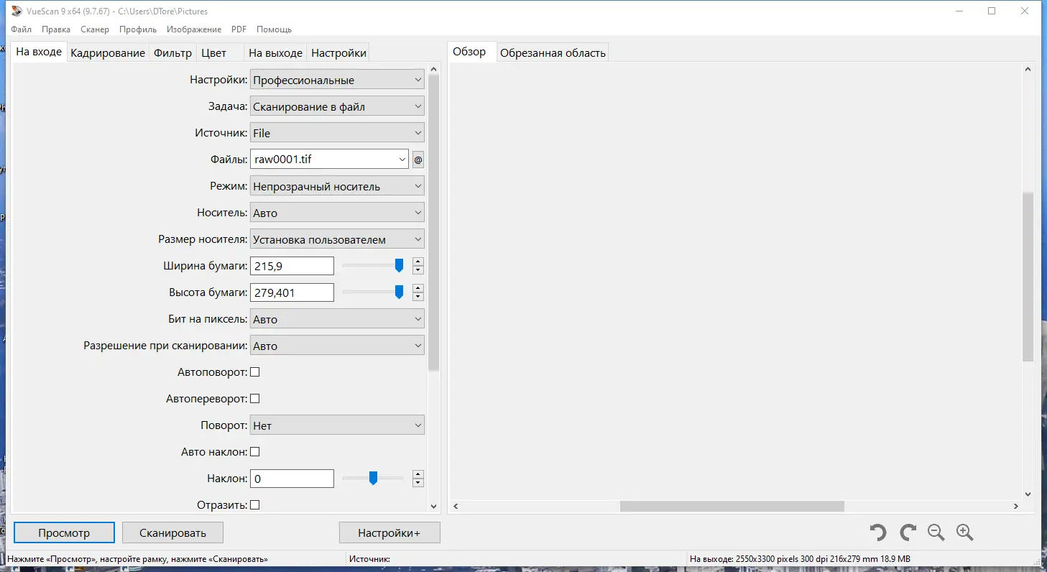Expand the Режим dropdown

click(x=337, y=187)
